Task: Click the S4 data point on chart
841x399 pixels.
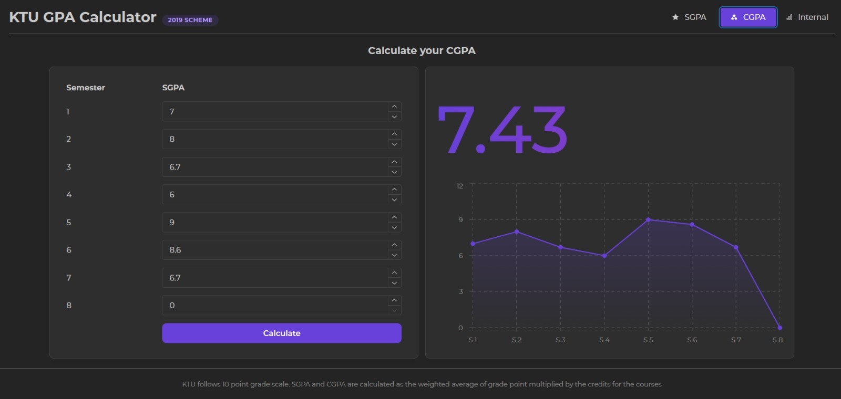Action: click(604, 256)
